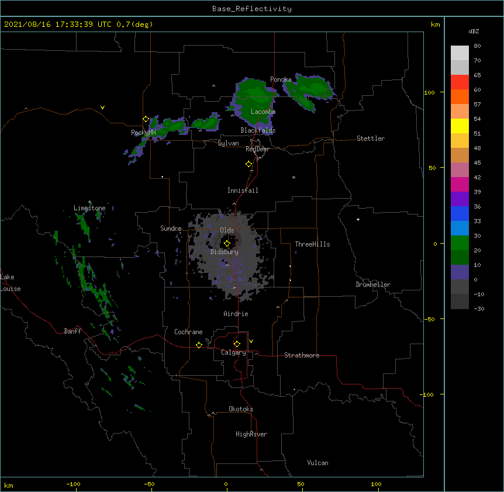Pick the bright green 20–30 dBZ legend swatch

click(x=460, y=243)
